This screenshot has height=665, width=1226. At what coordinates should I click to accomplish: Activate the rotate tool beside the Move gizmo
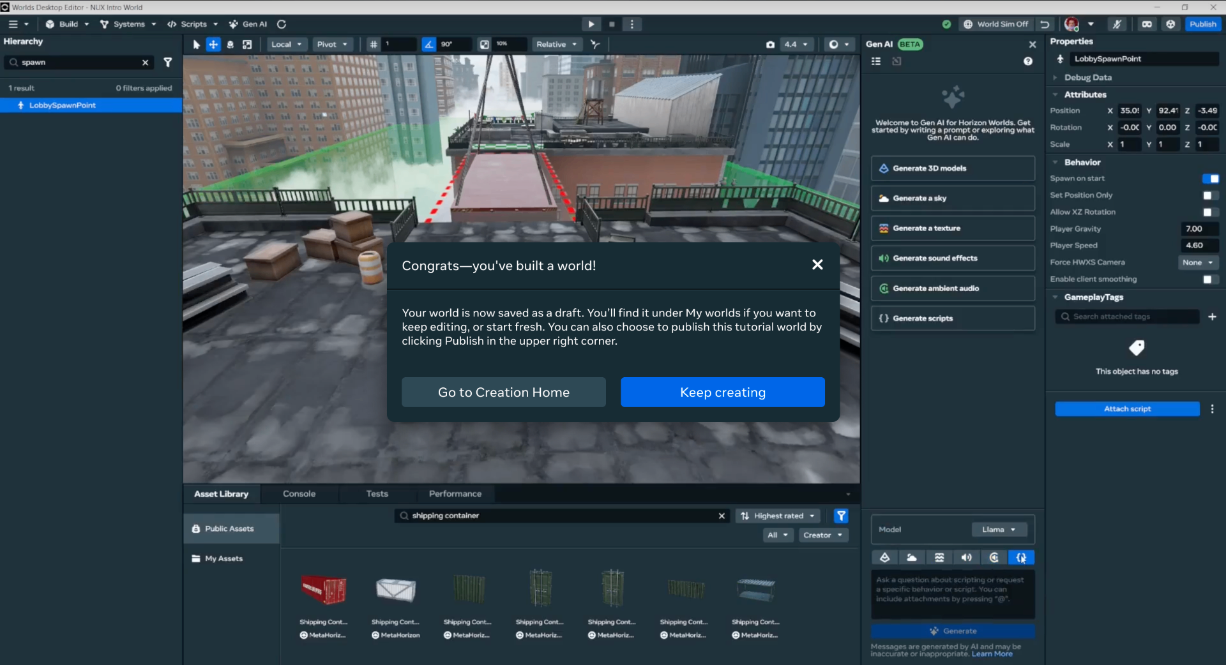point(231,45)
